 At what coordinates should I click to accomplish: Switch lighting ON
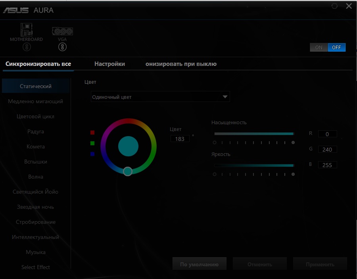point(319,47)
